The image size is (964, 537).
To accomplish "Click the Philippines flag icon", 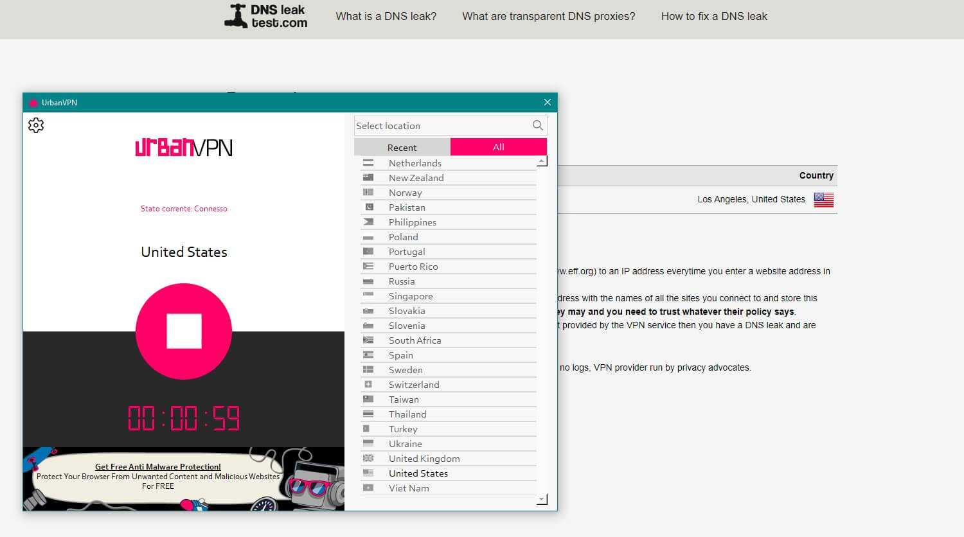I will (368, 222).
